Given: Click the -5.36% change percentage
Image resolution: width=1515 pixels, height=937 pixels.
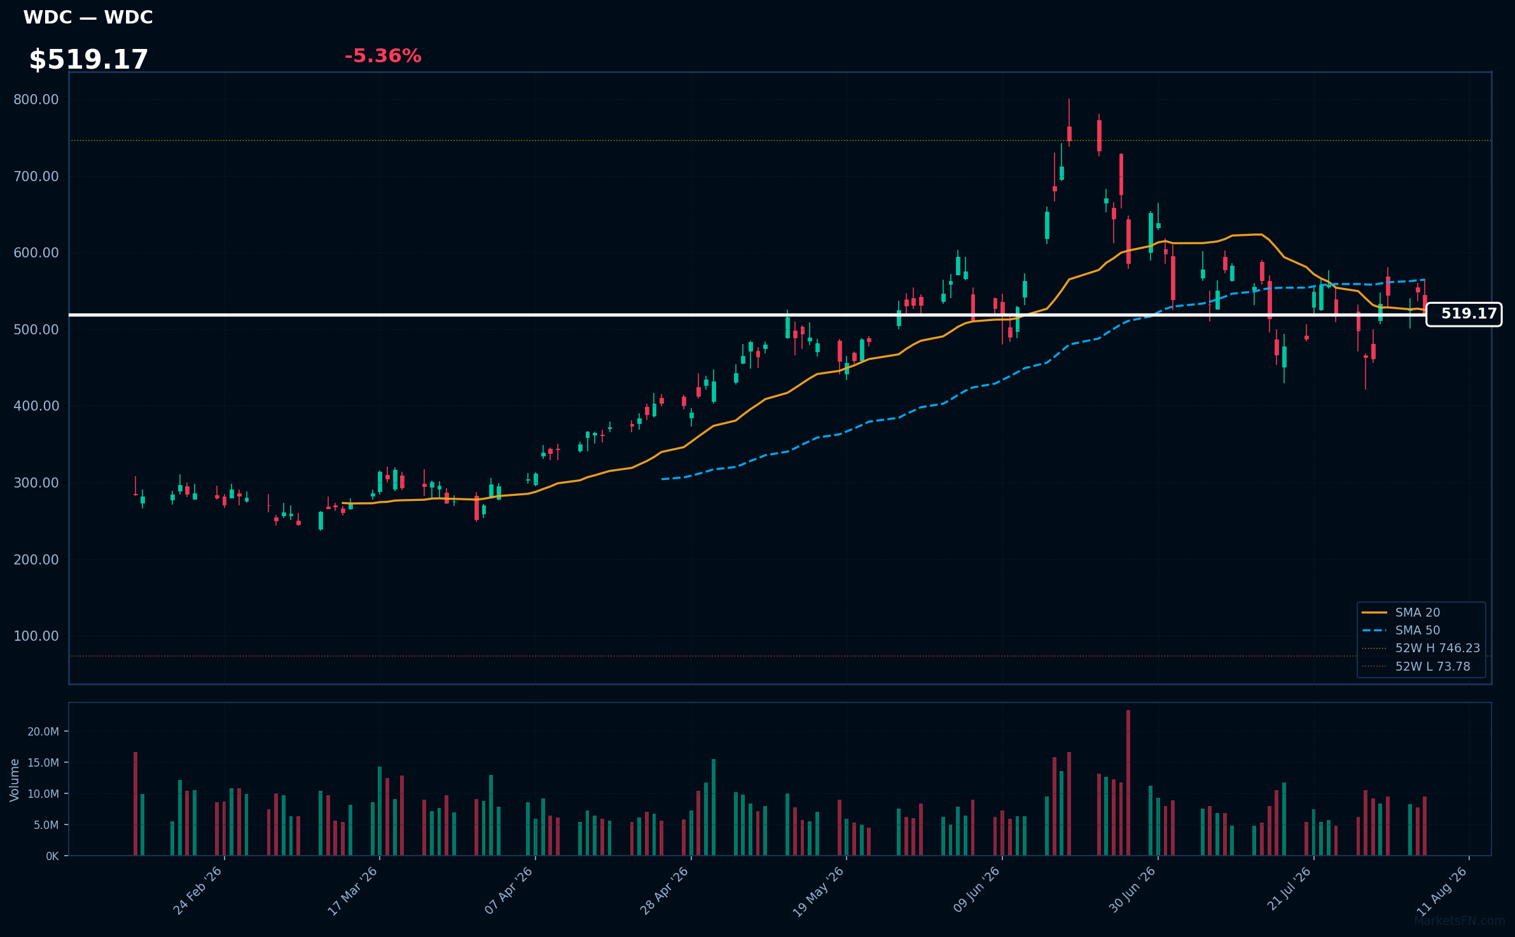Looking at the screenshot, I should (383, 56).
